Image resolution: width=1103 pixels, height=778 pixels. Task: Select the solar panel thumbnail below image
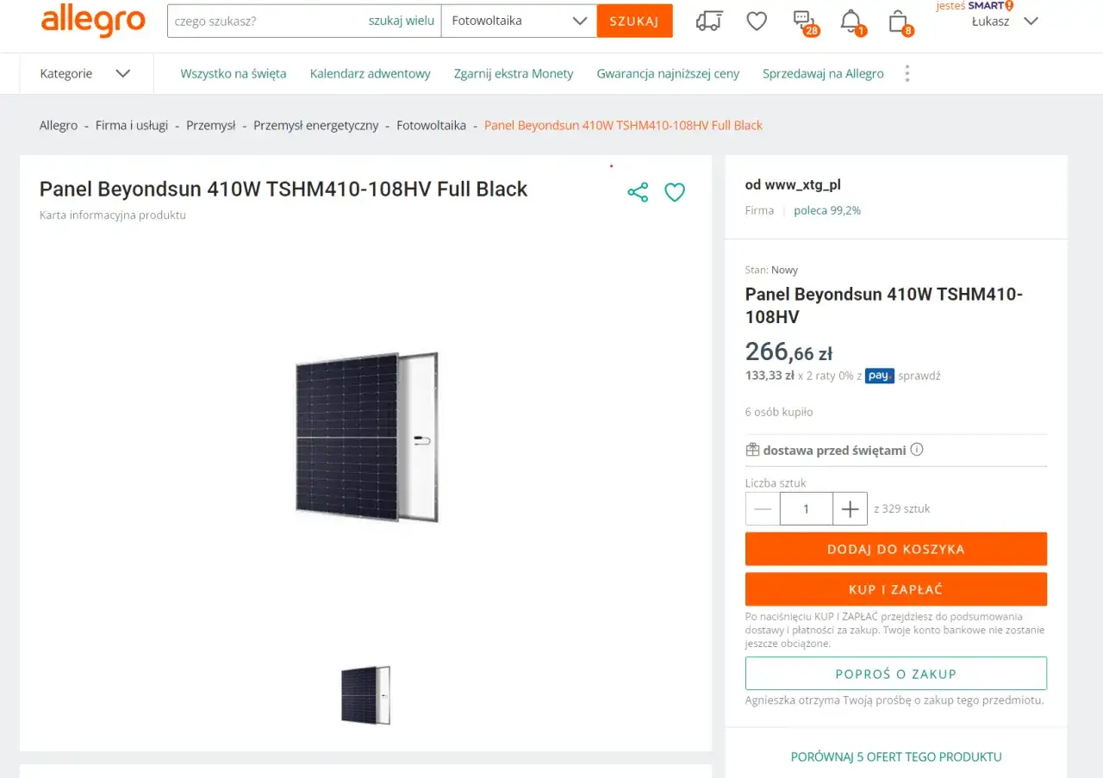tap(365, 694)
